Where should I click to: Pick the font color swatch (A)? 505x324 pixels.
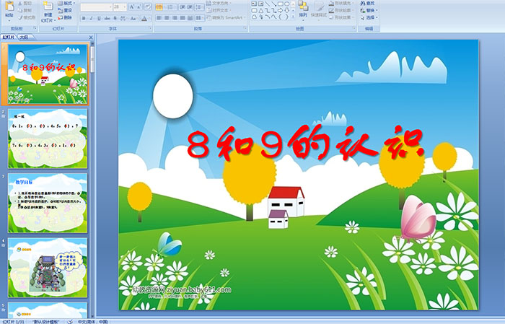pos(144,18)
